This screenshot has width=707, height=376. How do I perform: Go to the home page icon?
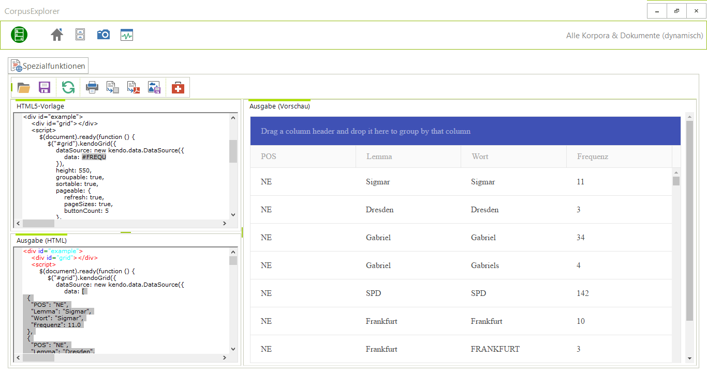(57, 35)
